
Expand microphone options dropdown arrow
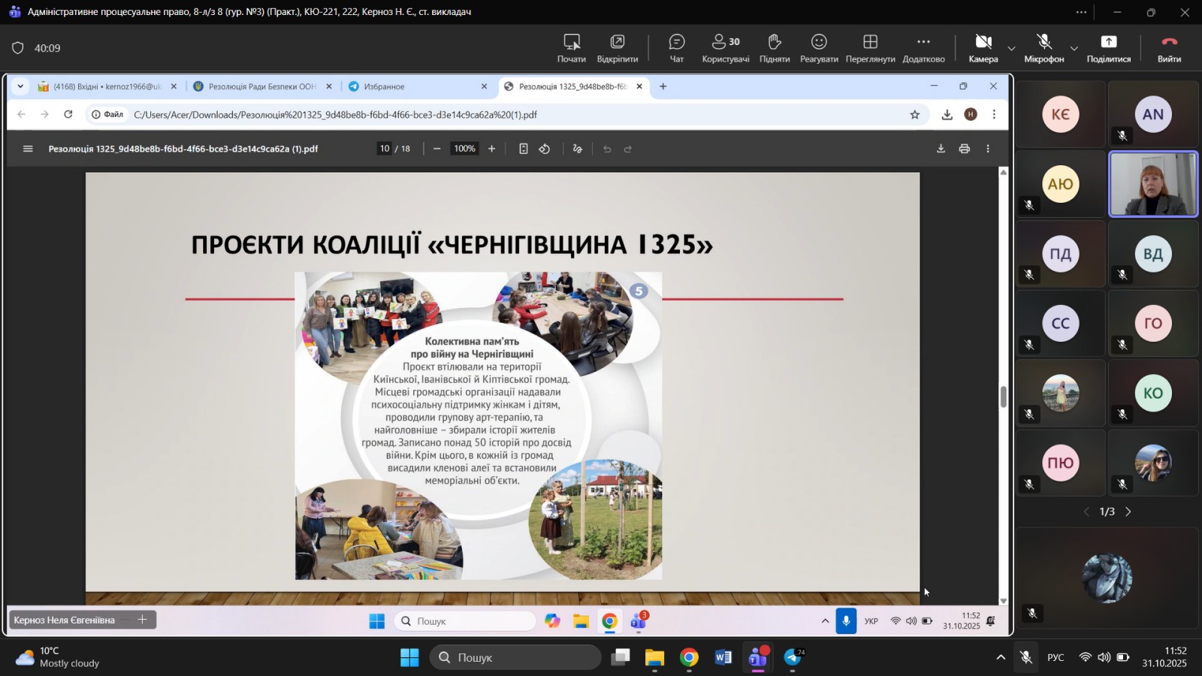click(x=1074, y=49)
